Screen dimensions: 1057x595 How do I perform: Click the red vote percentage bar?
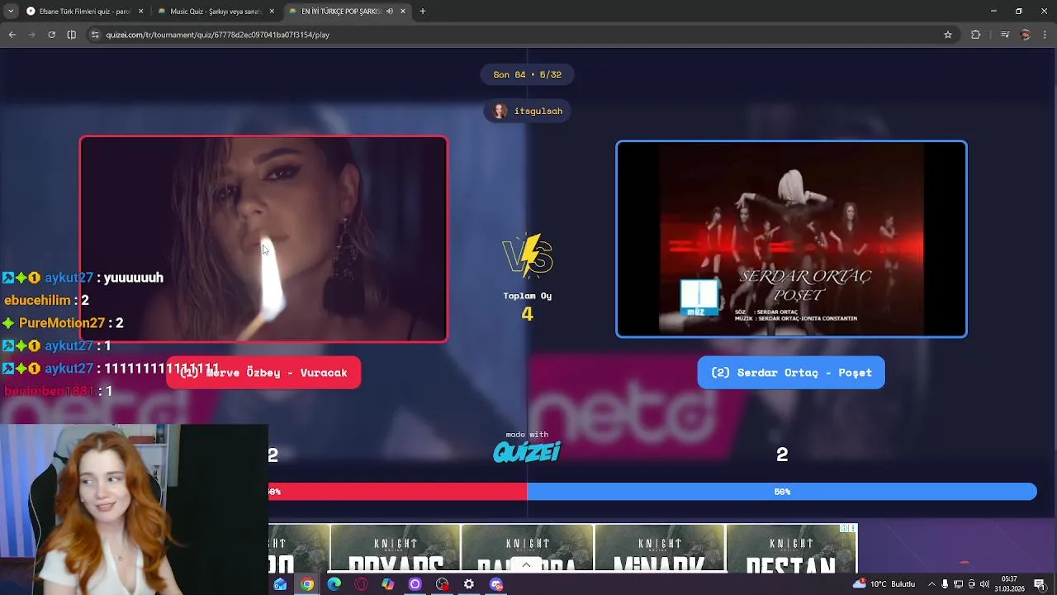tap(397, 492)
